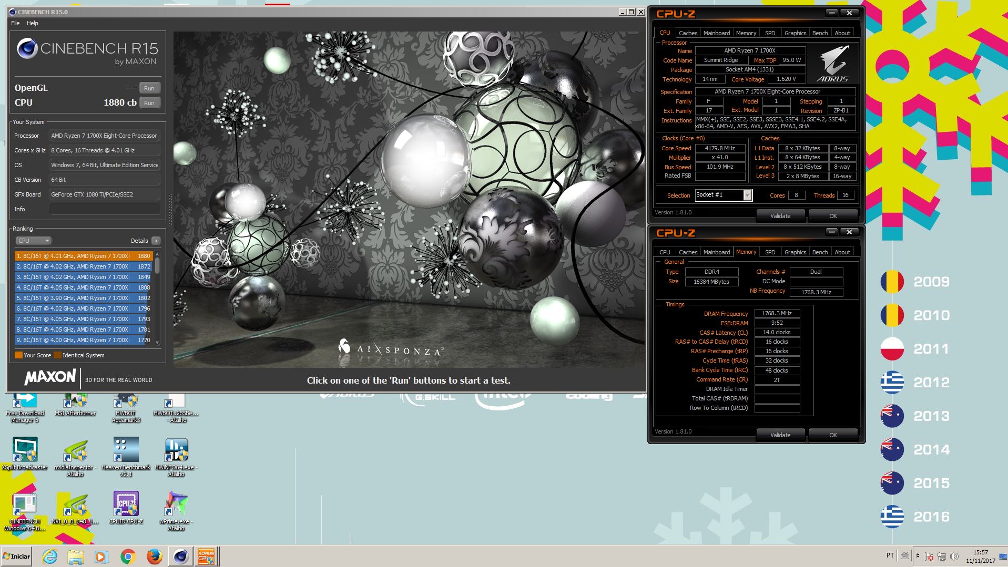Click DRAM Frequency value 1768.3 MHz

(x=777, y=313)
